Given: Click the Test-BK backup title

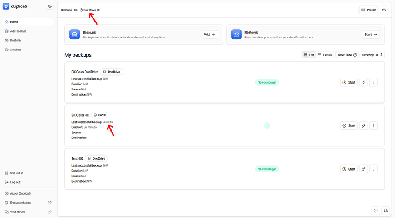Looking at the screenshot, I should point(77,158).
